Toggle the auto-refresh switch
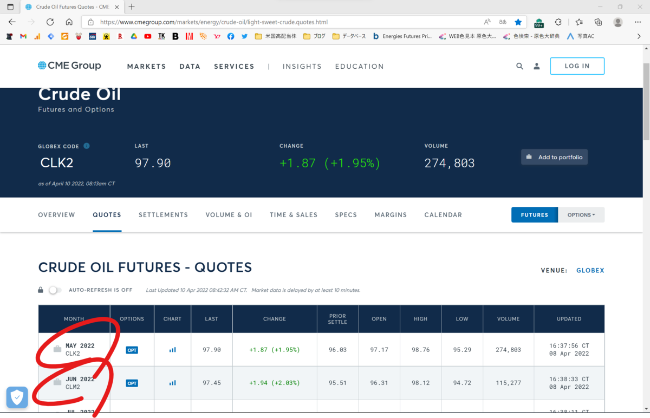The image size is (650, 418). click(55, 290)
